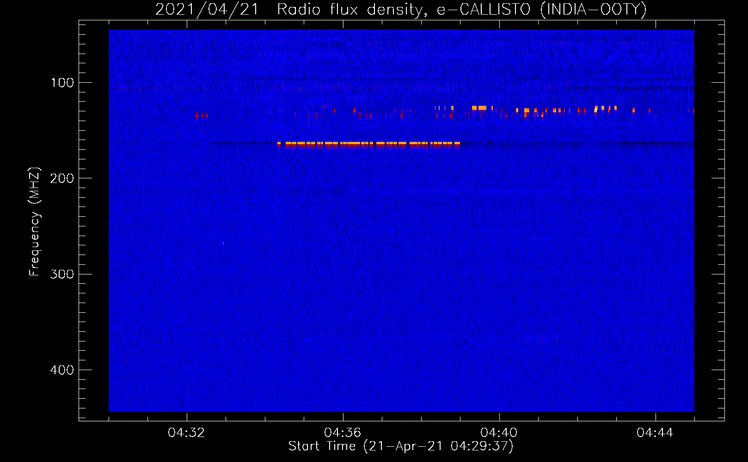
Task: Click the plot title 'Radio flux density, e-CALLISTO (INDIA-OOTY)'
Action: coord(461,9)
